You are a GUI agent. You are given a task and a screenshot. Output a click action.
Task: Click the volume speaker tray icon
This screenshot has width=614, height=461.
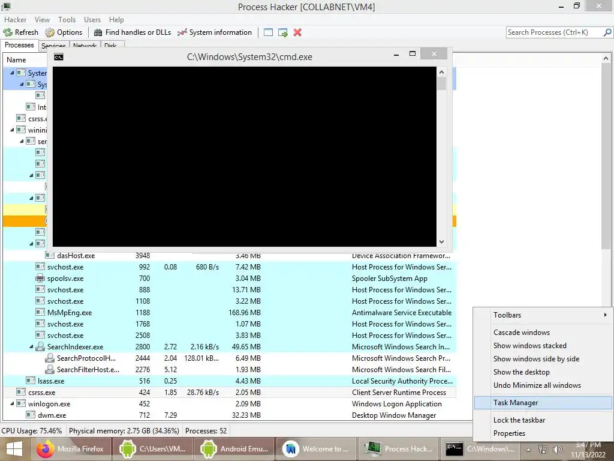(558, 450)
